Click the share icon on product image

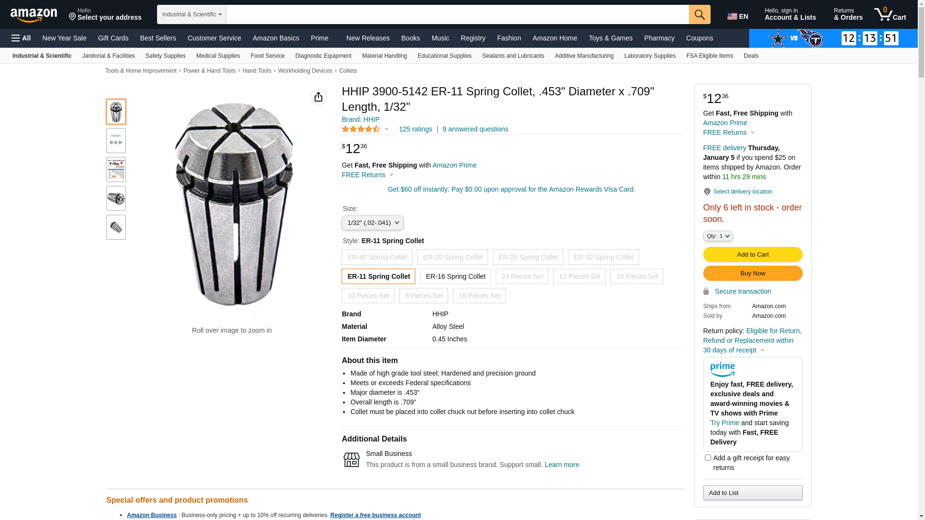(x=318, y=97)
